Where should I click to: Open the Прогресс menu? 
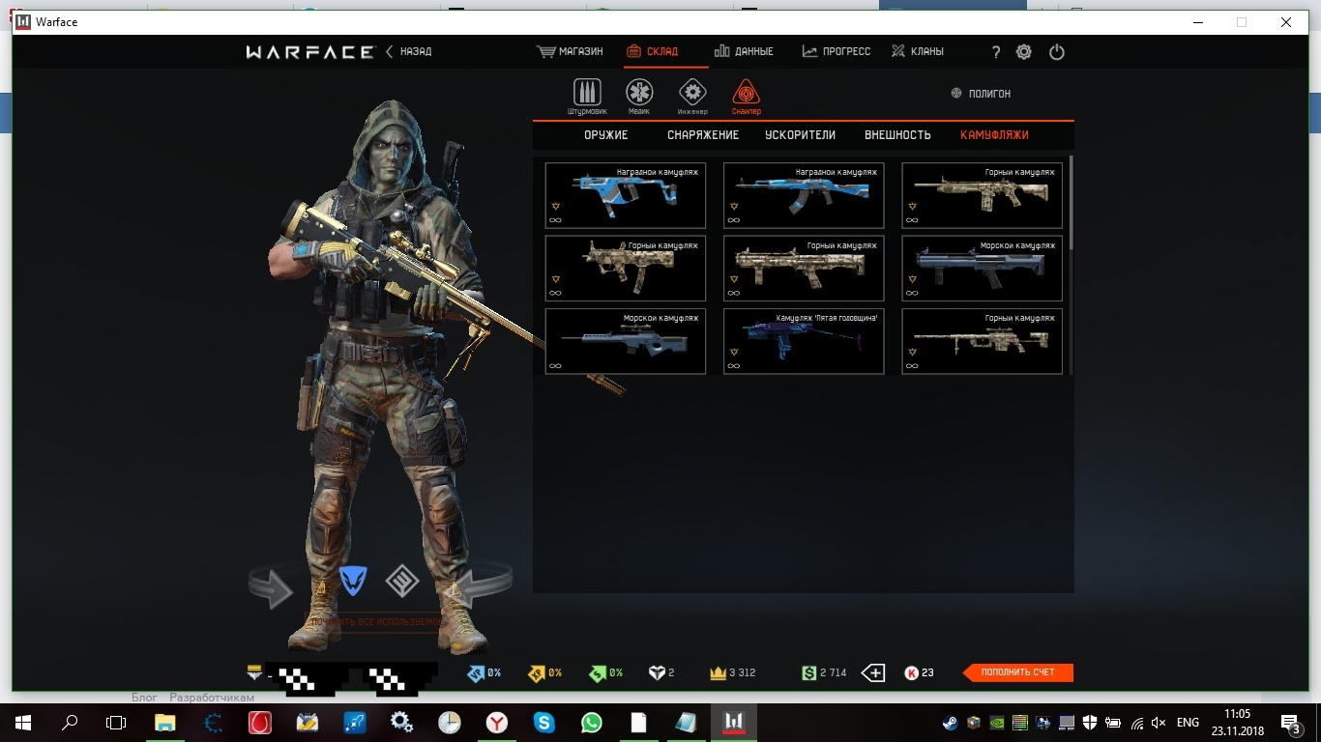tap(837, 51)
